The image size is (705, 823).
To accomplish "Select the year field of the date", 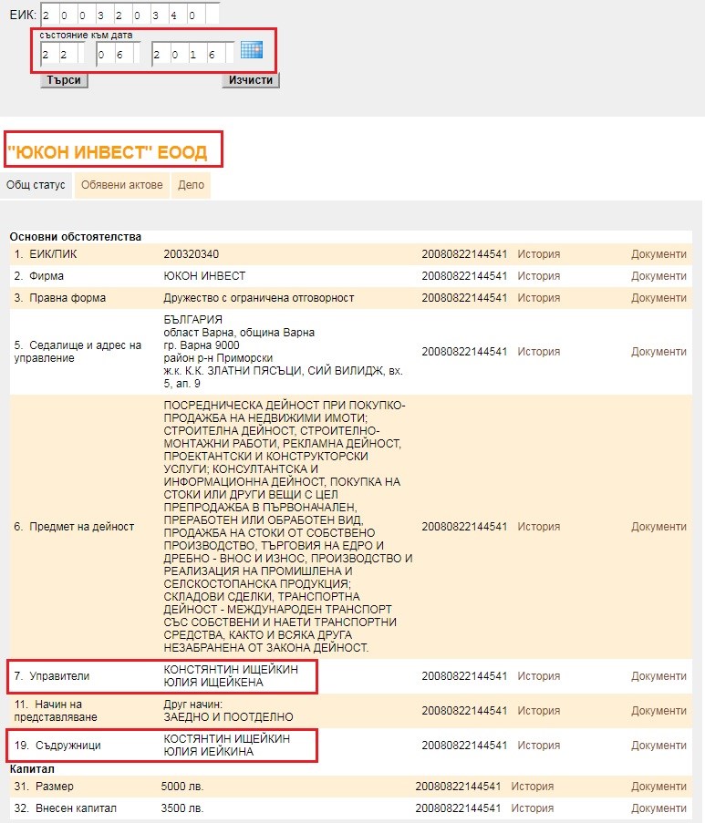I will [192, 54].
